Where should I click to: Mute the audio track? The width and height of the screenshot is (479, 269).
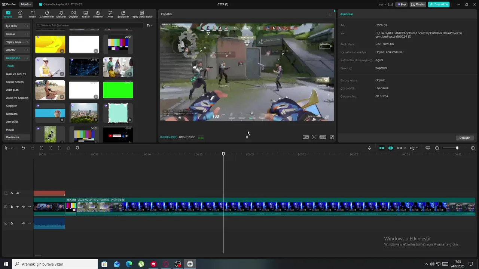pos(24,223)
